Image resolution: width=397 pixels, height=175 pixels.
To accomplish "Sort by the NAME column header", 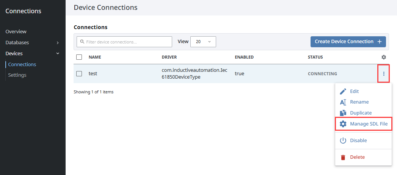I will click(95, 57).
